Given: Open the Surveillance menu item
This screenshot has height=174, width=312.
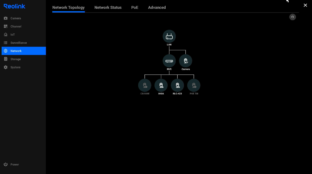Looking at the screenshot, I should (x=24, y=43).
